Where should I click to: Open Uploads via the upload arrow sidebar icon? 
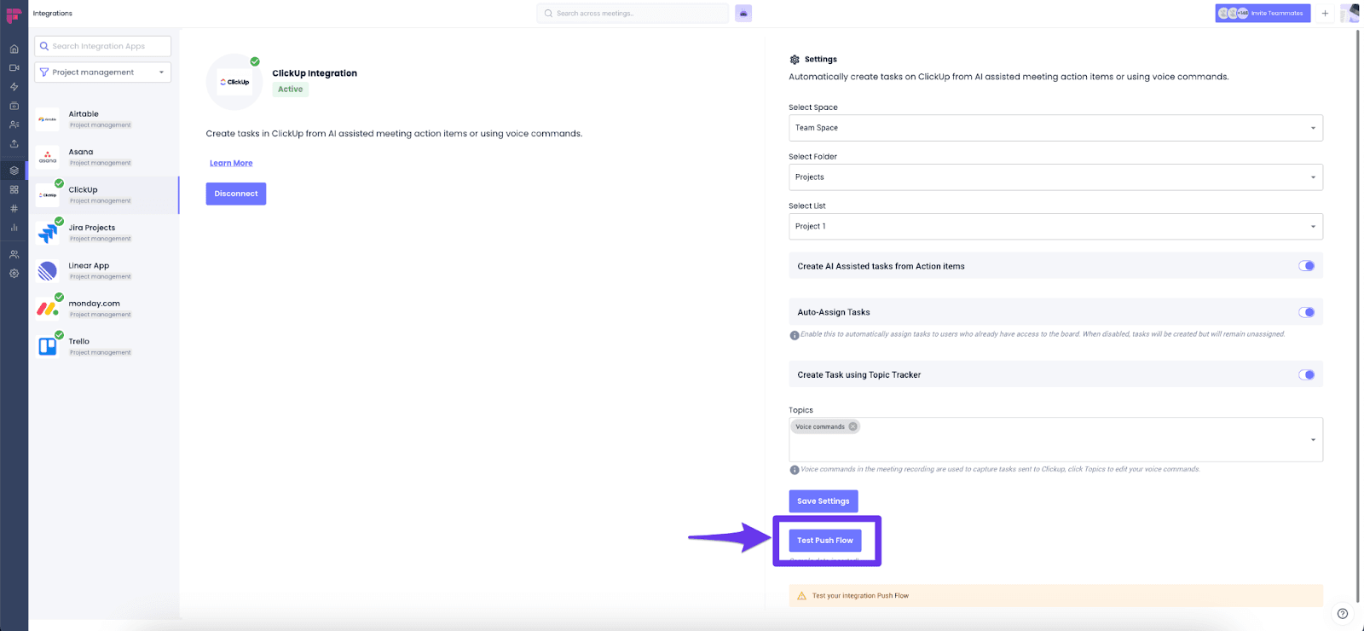pyautogui.click(x=14, y=143)
